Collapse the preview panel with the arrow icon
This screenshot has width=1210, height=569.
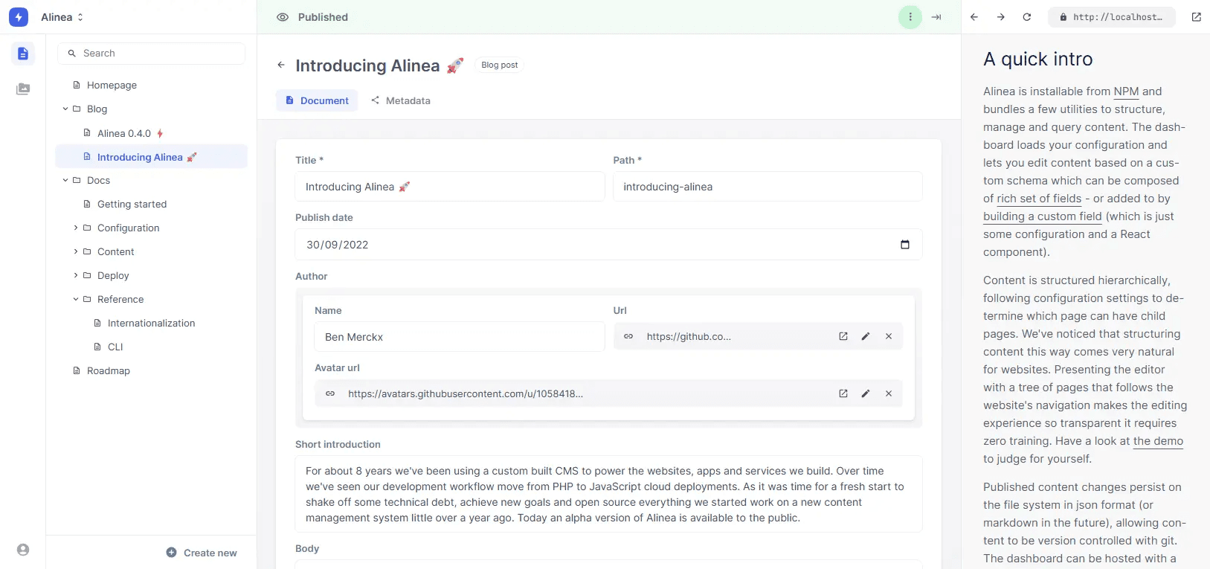936,17
